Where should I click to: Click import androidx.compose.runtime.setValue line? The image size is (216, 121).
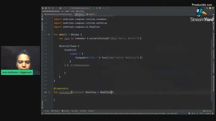pyautogui.click(x=80, y=23)
